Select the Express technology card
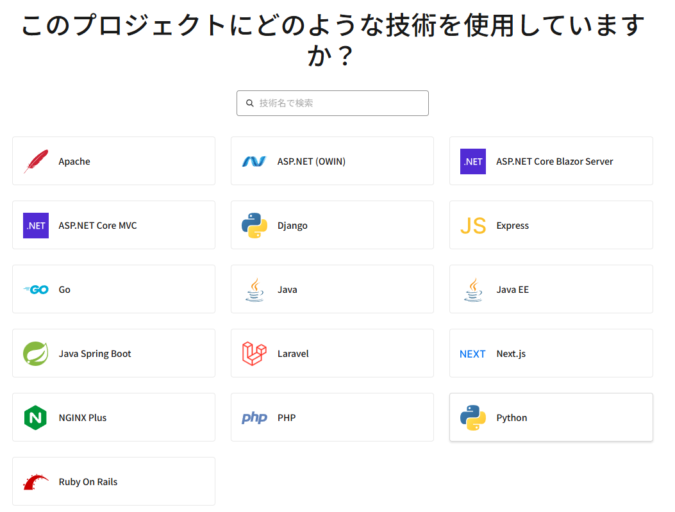Screen dimensions: 675x512 tap(551, 225)
